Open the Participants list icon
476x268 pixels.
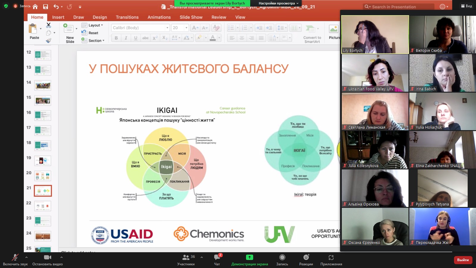[186, 257]
